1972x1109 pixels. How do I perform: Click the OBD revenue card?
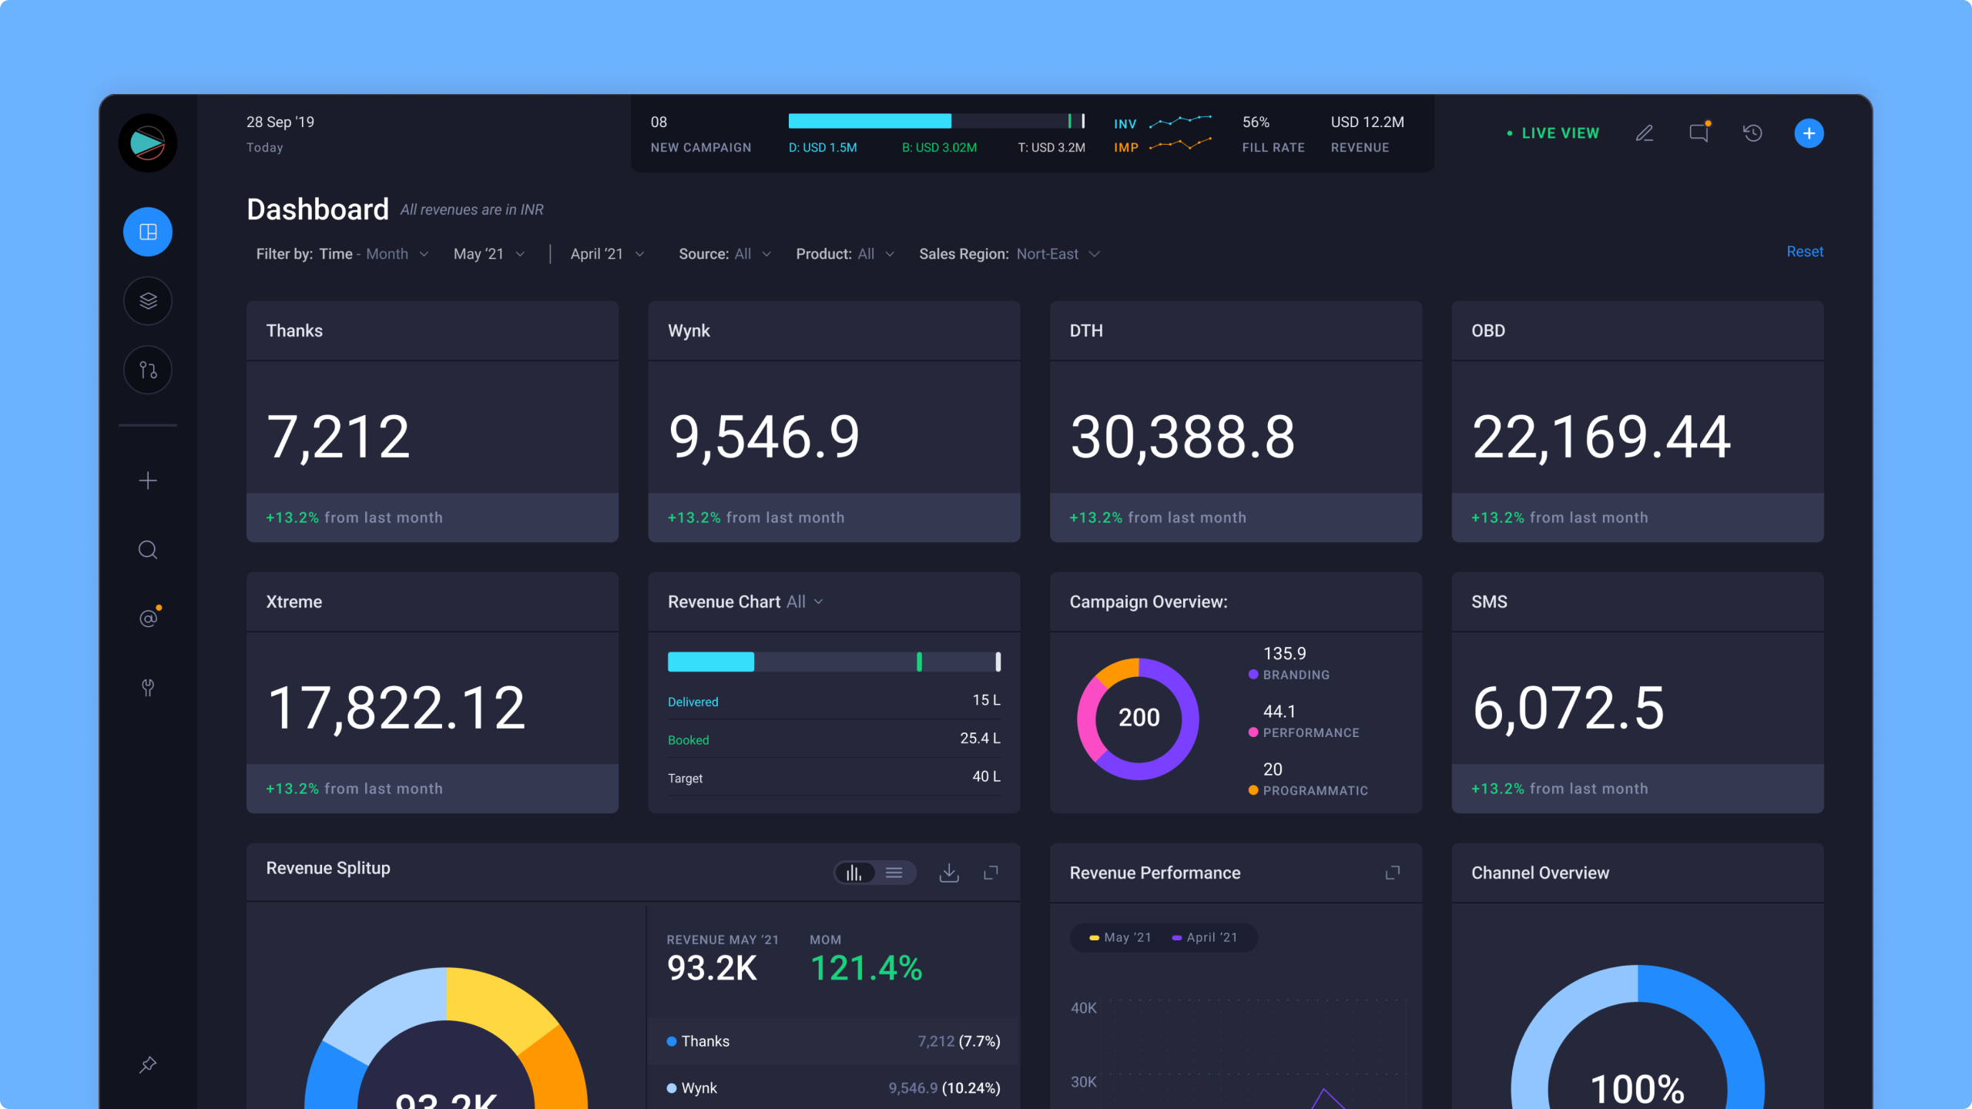coord(1638,421)
